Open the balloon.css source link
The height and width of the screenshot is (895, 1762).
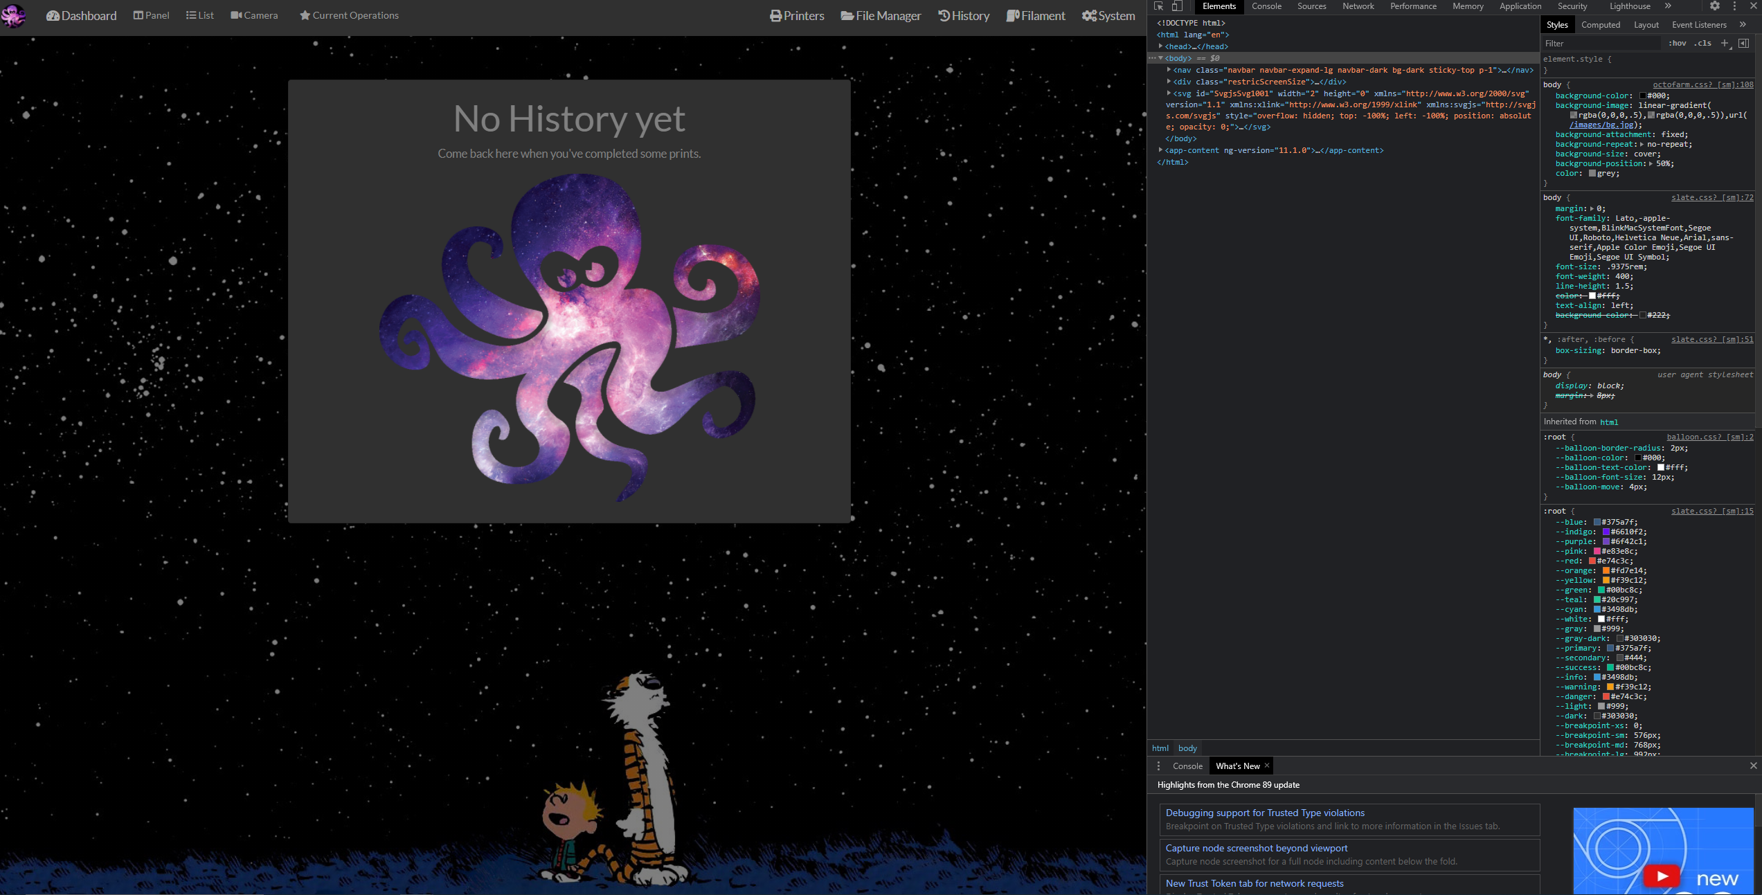click(x=1709, y=437)
